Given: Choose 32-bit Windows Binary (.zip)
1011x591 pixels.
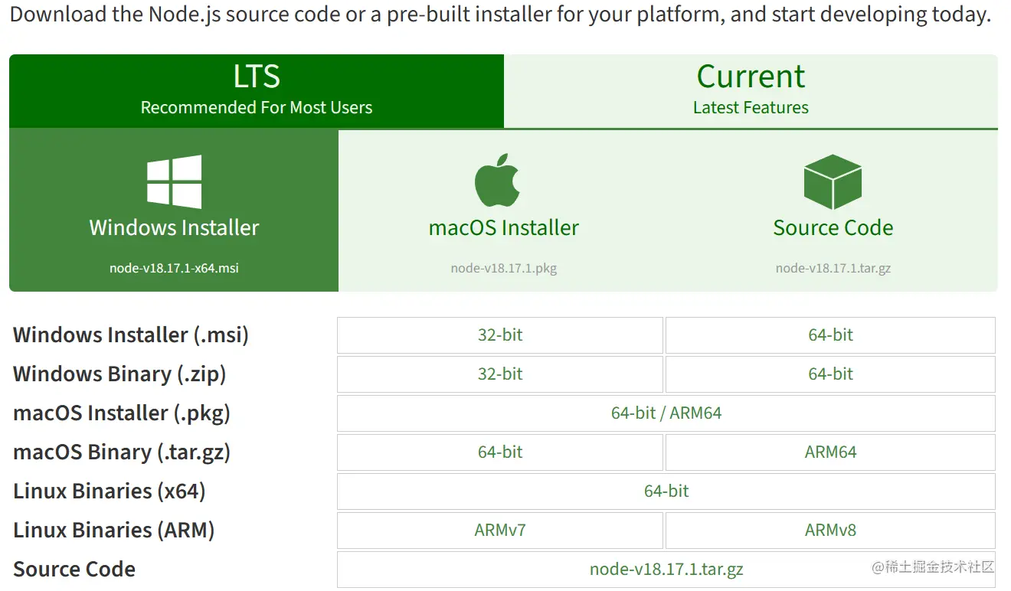Looking at the screenshot, I should tap(500, 374).
